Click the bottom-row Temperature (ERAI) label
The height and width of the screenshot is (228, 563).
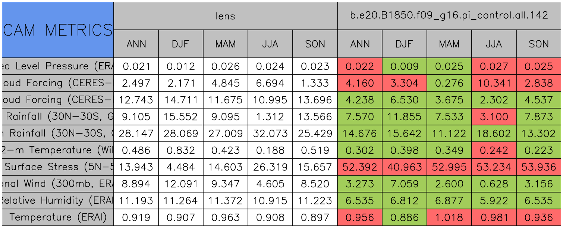tap(58, 217)
